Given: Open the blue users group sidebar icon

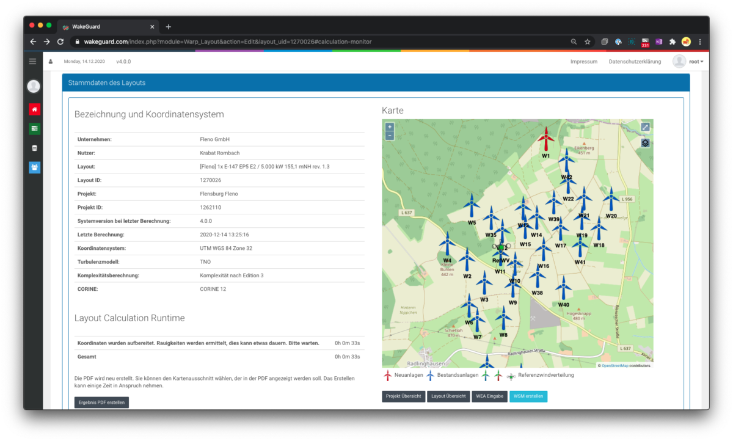Looking at the screenshot, I should click(x=34, y=167).
